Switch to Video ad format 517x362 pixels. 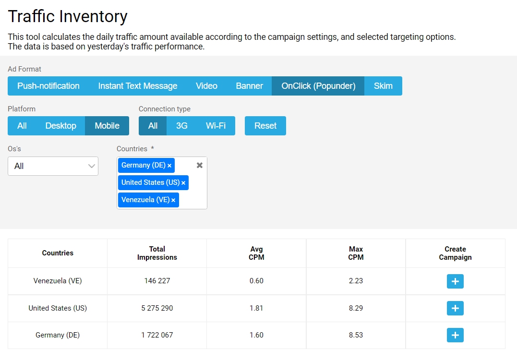pyautogui.click(x=206, y=86)
